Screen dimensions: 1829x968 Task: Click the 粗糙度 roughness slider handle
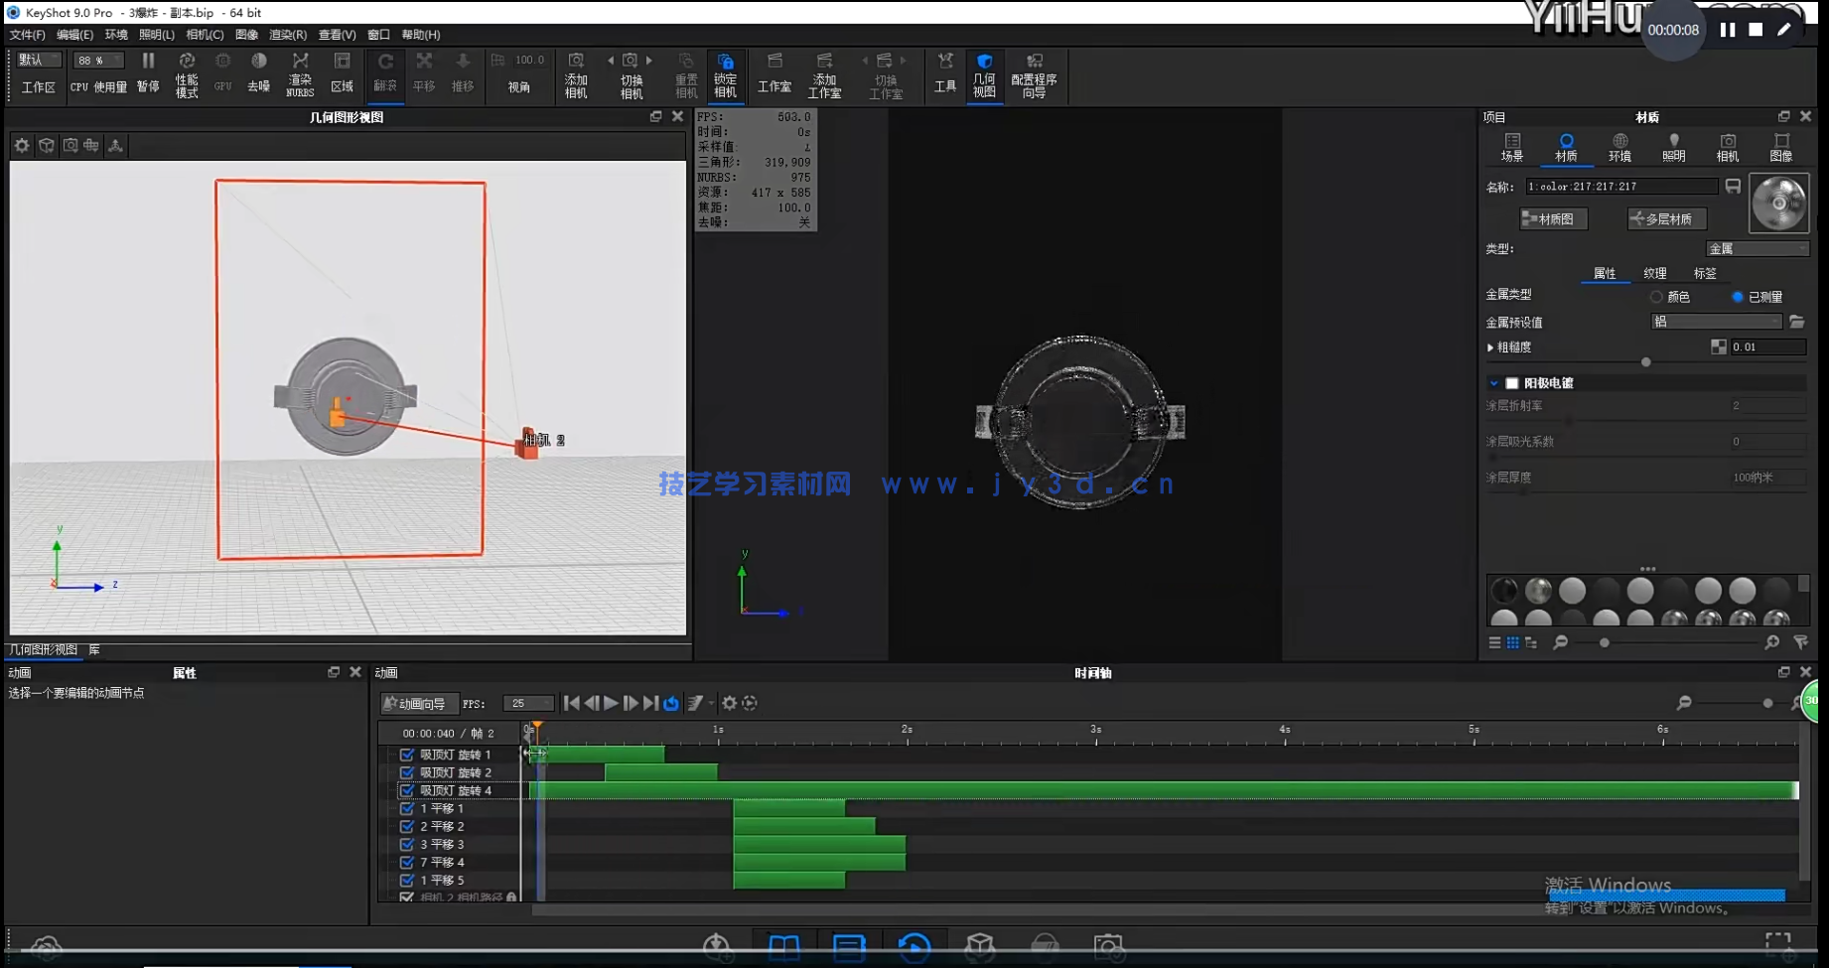[1645, 362]
